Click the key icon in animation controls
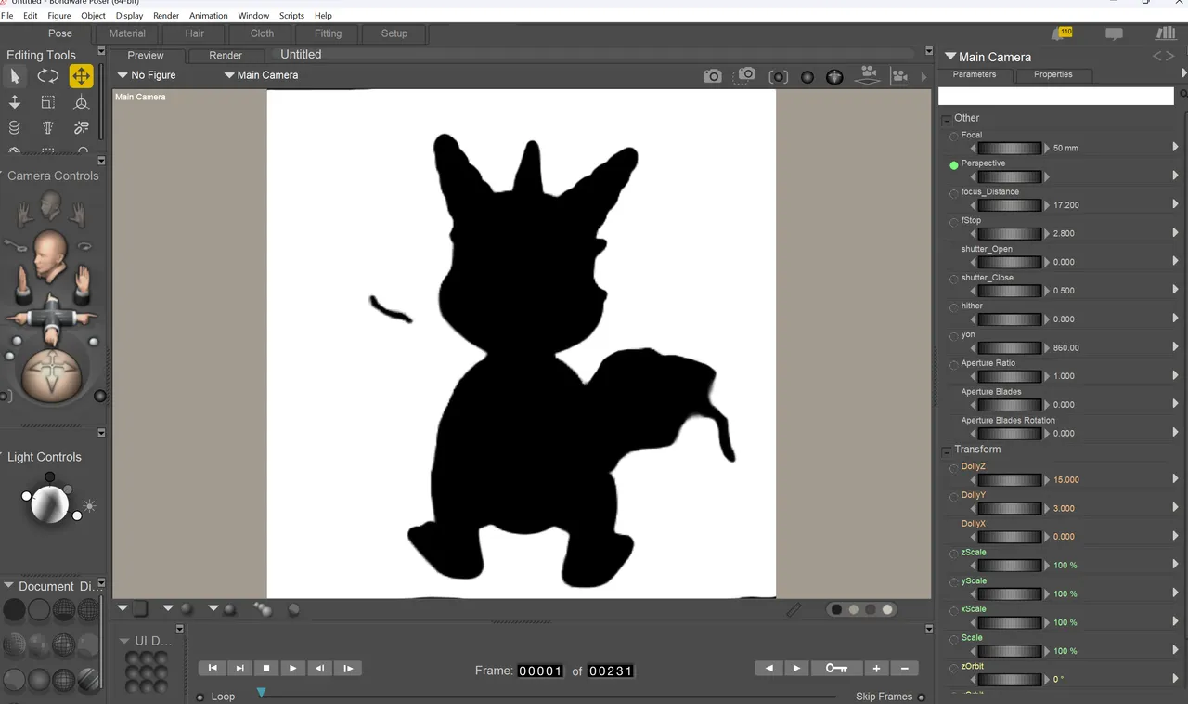This screenshot has height=704, width=1188. 836,668
